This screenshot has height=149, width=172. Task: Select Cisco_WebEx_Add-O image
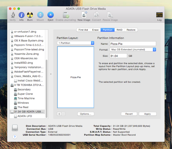pyautogui.click(x=27, y=76)
